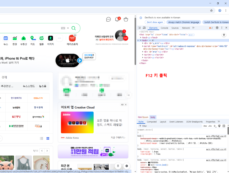Open the search box autocomplete dropdown arrow
Image resolution: width=229 pixels, height=173 pixels.
tap(68, 28)
